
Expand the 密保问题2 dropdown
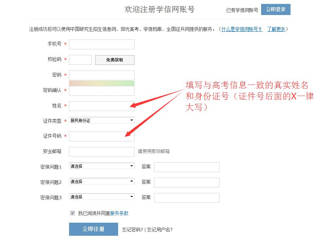[x=101, y=182]
